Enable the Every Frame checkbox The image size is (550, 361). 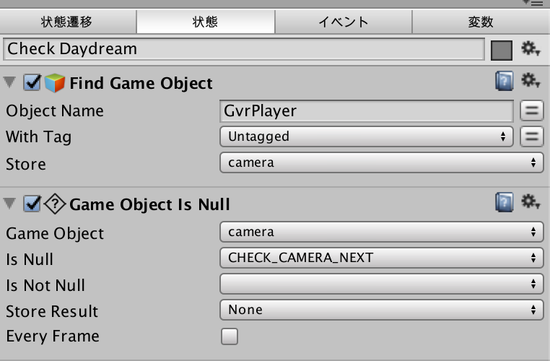pos(230,336)
